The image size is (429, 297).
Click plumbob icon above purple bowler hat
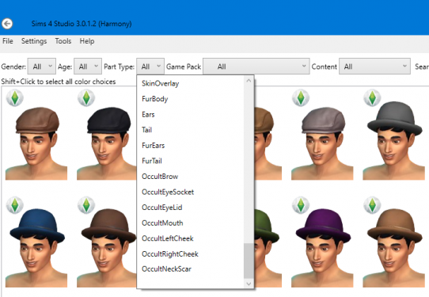pyautogui.click(x=301, y=205)
